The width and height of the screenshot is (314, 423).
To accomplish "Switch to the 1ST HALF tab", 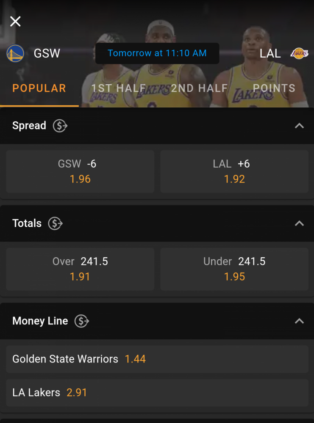I will tap(118, 88).
